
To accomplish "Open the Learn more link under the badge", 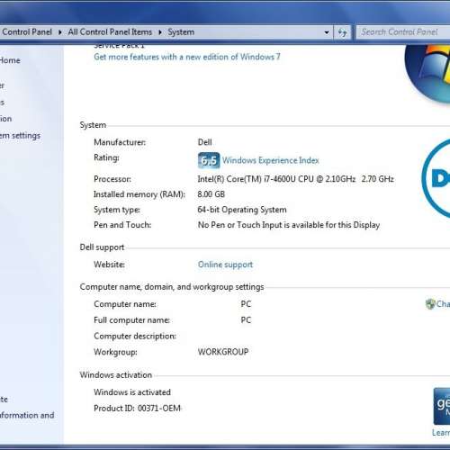I will click(441, 433).
